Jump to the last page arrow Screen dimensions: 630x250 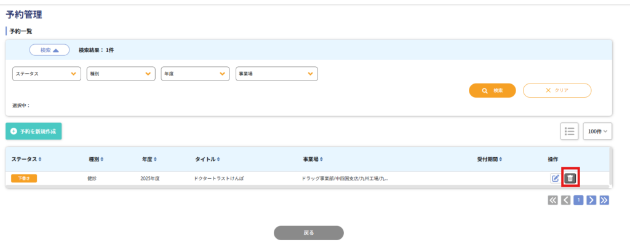click(x=604, y=200)
